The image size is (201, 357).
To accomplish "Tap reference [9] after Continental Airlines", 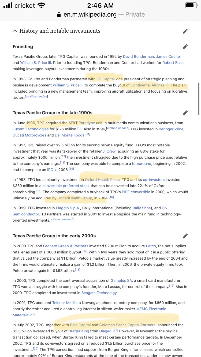I will click(x=167, y=84).
